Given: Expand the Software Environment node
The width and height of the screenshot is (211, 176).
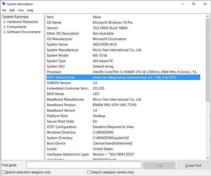Looking at the screenshot, I should (x=4, y=32).
